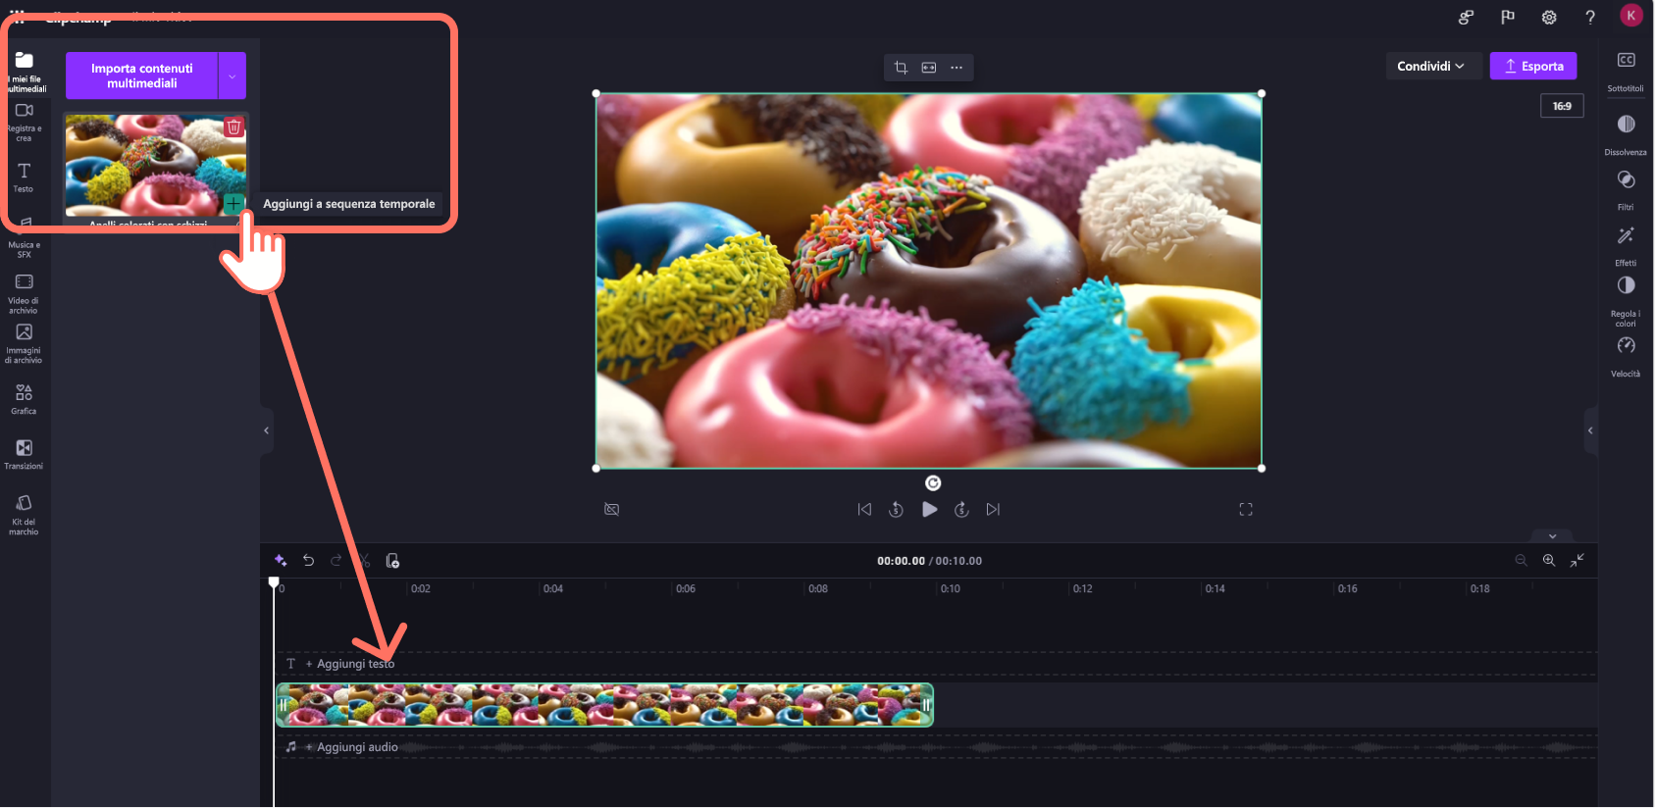The height and width of the screenshot is (808, 1655).
Task: Click the rotate handle below preview
Action: (933, 482)
